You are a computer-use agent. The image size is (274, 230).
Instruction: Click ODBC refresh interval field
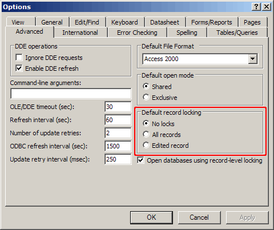tap(118, 146)
